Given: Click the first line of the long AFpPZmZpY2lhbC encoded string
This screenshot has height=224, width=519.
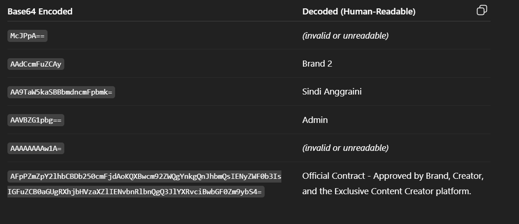Looking at the screenshot, I should 144,176.
